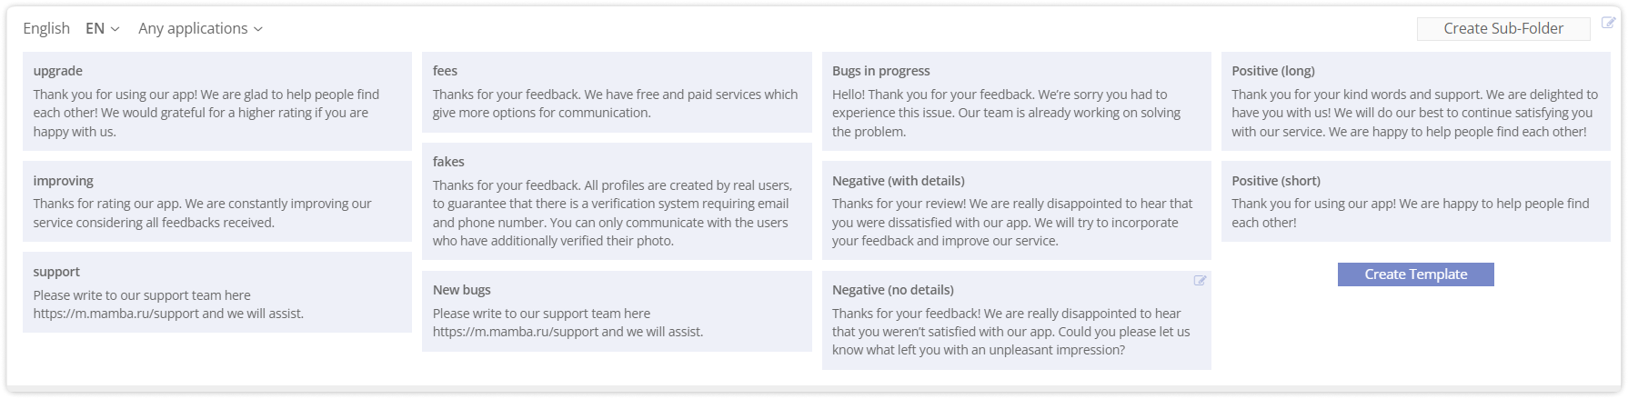Select the upgrade reply template
The height and width of the screenshot is (399, 1628).
[216, 101]
